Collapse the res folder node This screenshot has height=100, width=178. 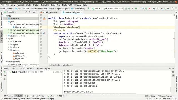click(x=6, y=39)
